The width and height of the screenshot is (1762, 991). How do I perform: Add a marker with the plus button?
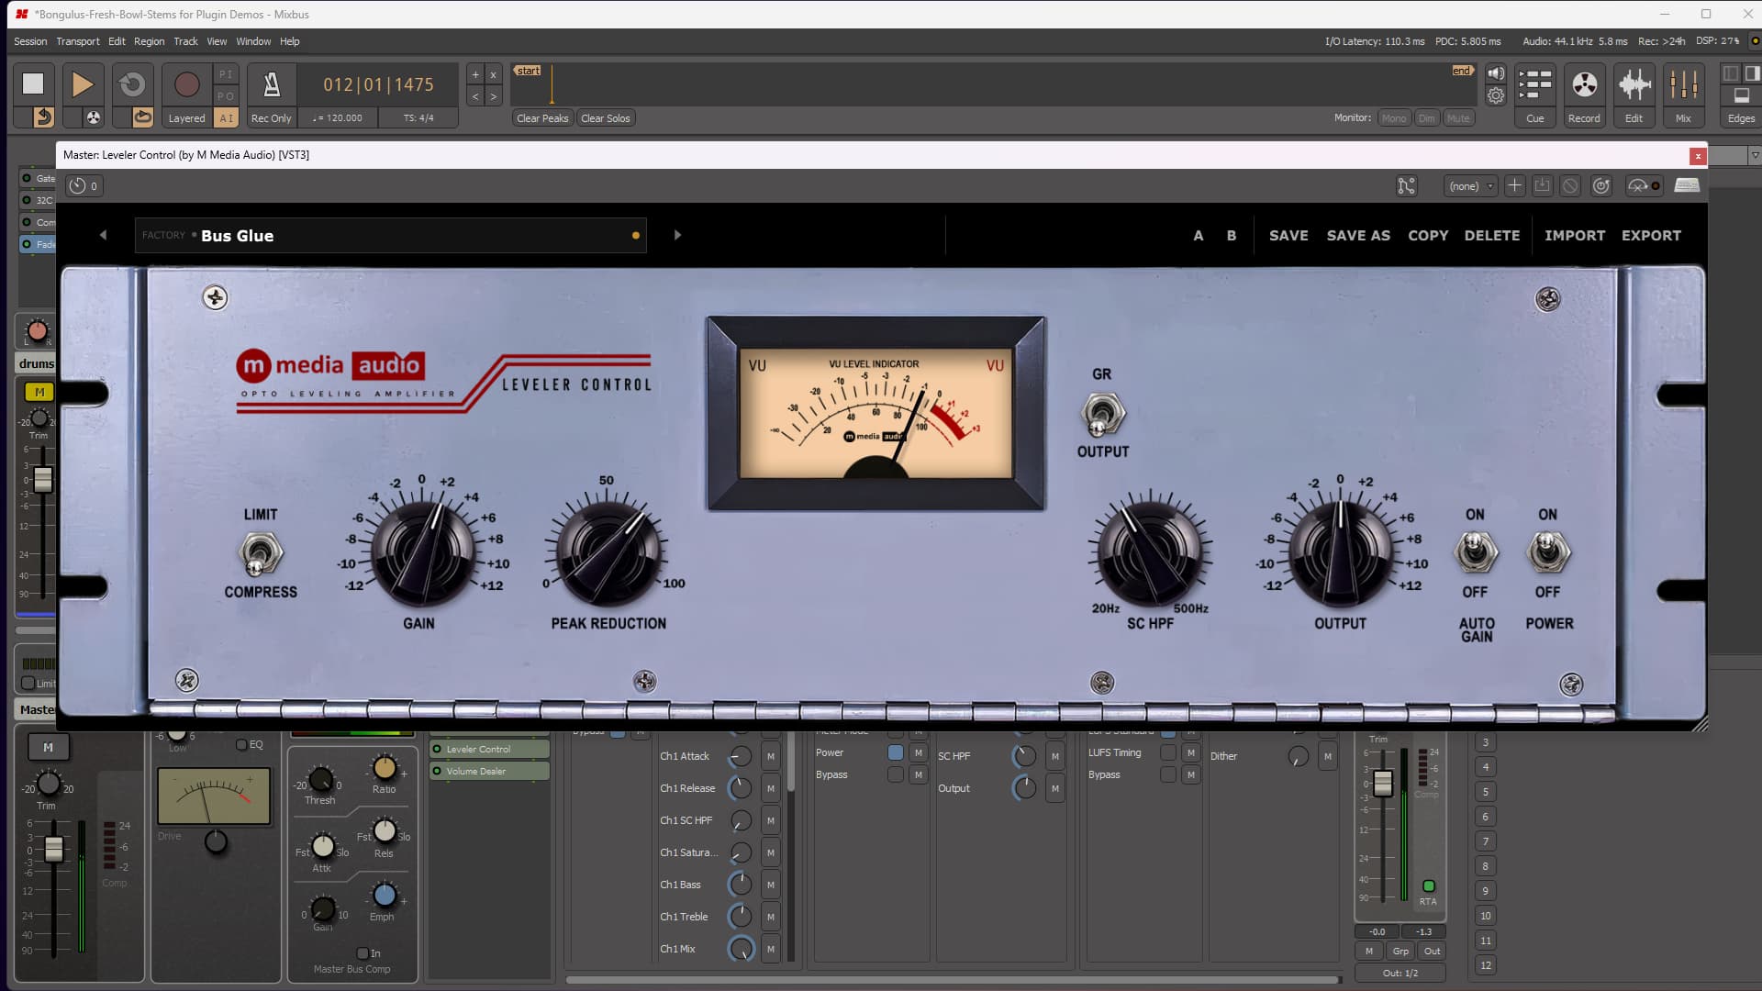475,75
